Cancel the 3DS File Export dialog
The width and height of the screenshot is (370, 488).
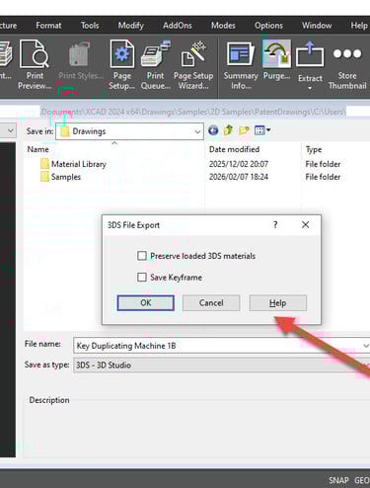pyautogui.click(x=211, y=302)
